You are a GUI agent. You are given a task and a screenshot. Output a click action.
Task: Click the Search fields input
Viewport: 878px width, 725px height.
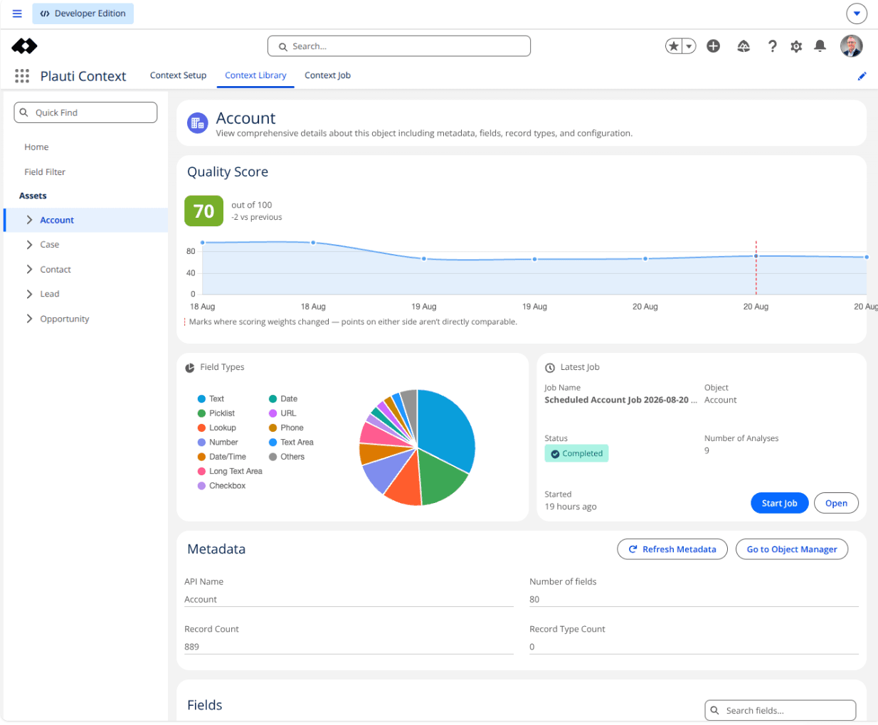pos(781,710)
